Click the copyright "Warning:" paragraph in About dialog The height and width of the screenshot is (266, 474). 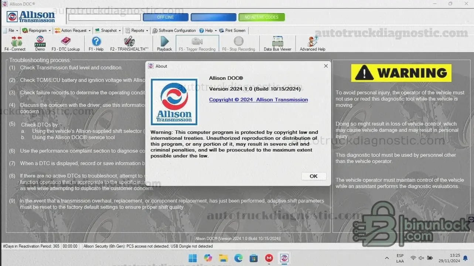pos(234,144)
